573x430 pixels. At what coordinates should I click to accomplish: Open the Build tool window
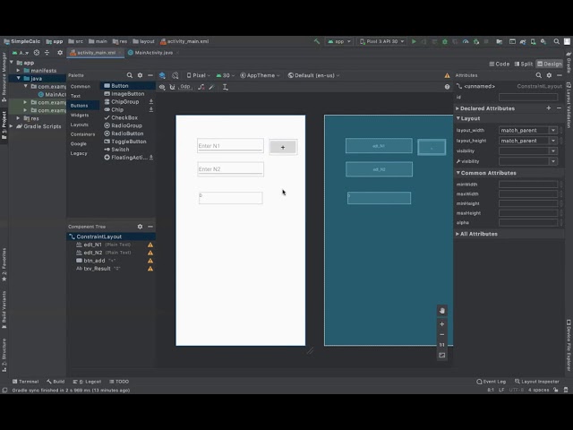[x=56, y=382]
